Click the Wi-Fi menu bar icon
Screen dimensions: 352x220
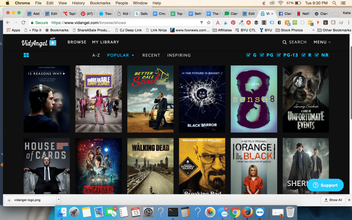point(280,3)
